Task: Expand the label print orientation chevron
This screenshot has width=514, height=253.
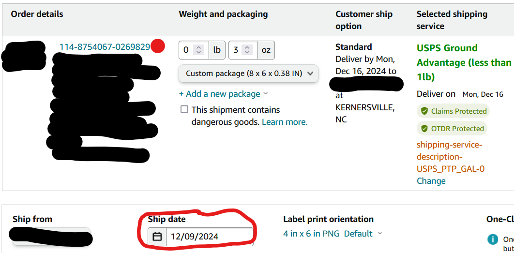Action: tap(380, 234)
